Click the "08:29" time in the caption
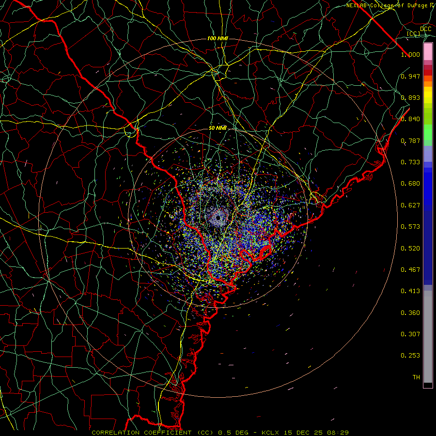The width and height of the screenshot is (436, 436). tap(339, 433)
